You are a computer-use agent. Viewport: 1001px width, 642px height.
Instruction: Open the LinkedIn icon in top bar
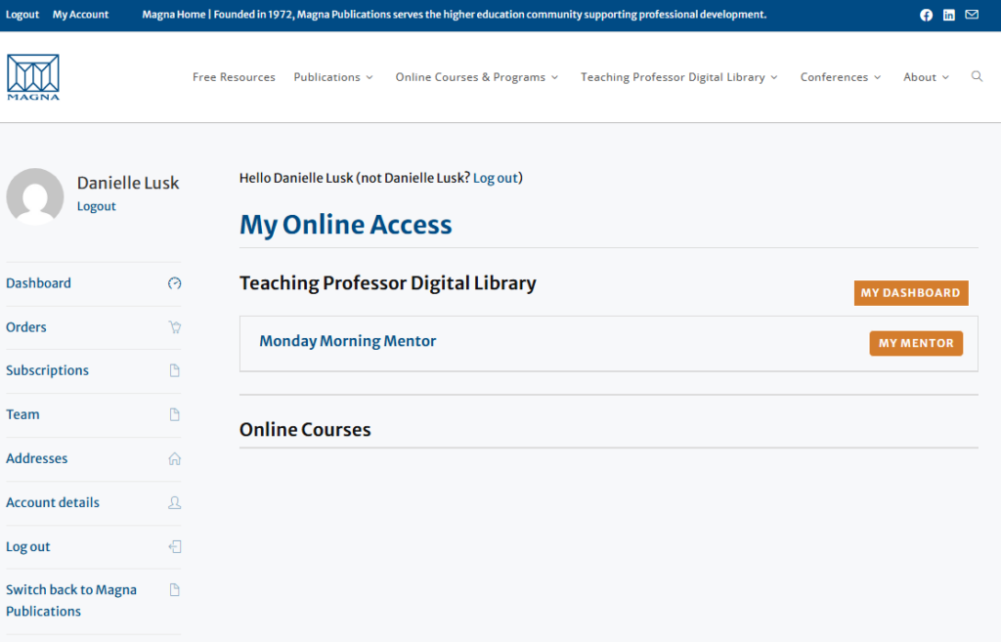tap(949, 15)
